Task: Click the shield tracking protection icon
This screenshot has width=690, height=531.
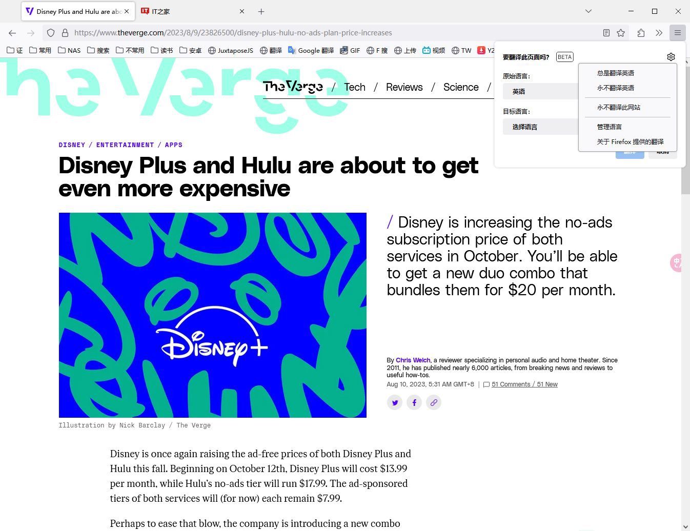Action: click(x=51, y=33)
